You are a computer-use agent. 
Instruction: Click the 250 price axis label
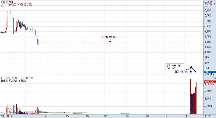pyautogui.click(x=207, y=68)
